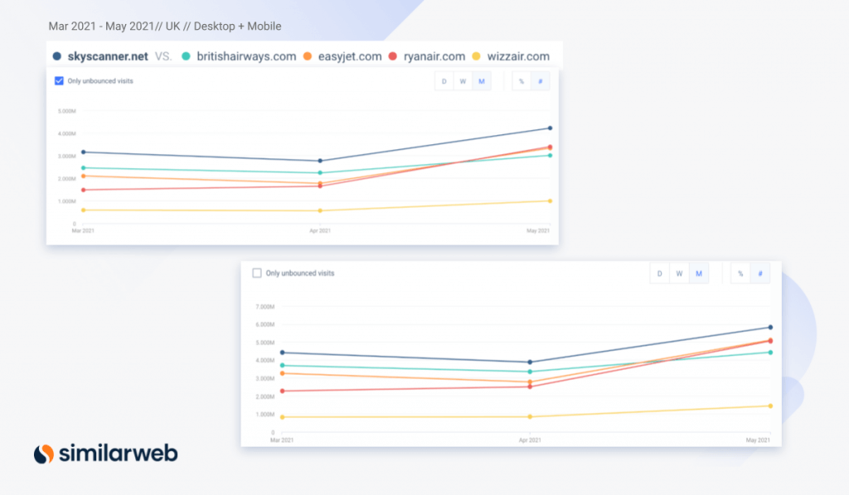Click the ryanair.com red legend dot

[393, 56]
